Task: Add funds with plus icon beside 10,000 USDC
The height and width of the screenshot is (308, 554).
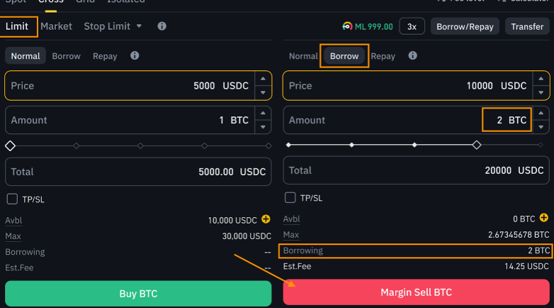Action: tap(266, 219)
